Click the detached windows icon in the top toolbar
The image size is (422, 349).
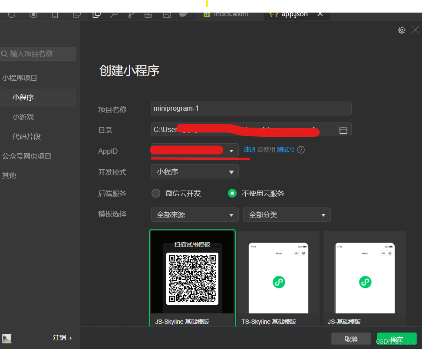[x=77, y=15]
